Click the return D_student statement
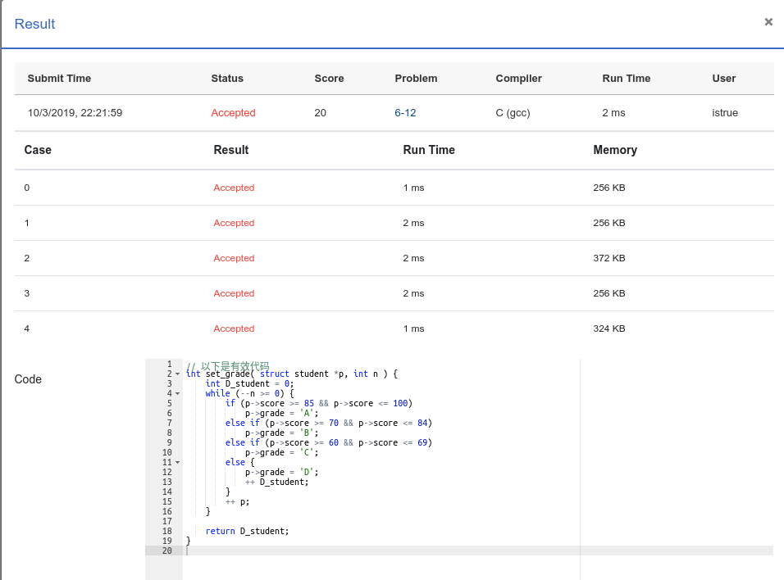This screenshot has height=580, width=784. 247,531
